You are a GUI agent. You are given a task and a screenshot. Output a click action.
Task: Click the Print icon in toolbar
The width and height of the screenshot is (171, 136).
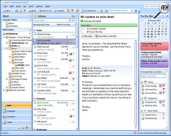click(x=17, y=11)
